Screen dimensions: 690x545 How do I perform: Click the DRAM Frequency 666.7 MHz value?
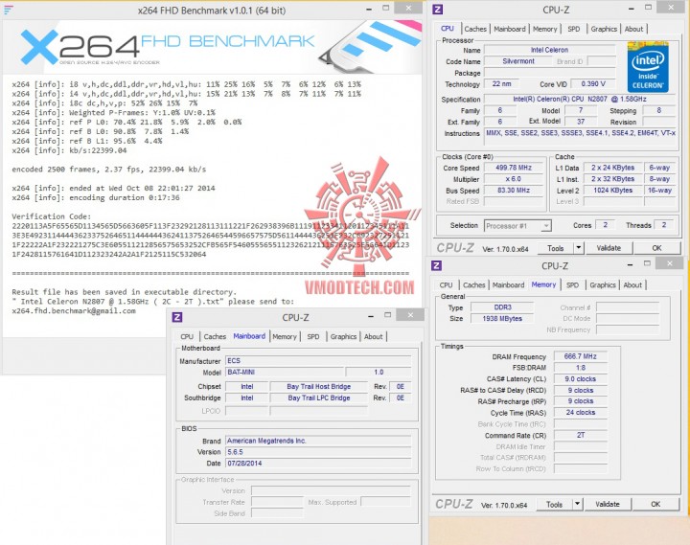click(x=581, y=356)
